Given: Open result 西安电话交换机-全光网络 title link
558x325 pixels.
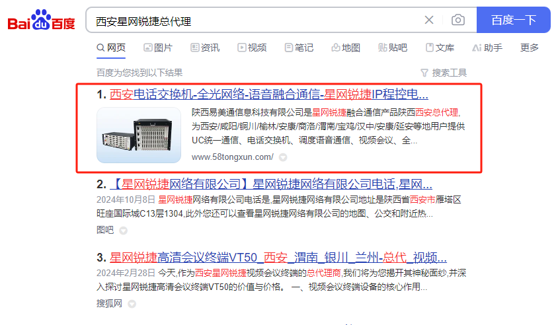Looking at the screenshot, I should (x=268, y=94).
